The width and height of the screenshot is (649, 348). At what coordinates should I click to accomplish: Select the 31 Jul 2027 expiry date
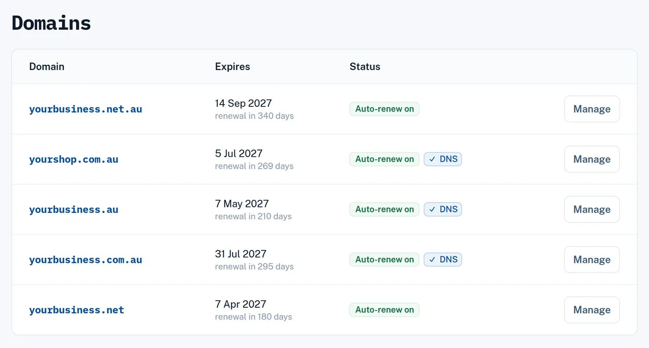[241, 254]
